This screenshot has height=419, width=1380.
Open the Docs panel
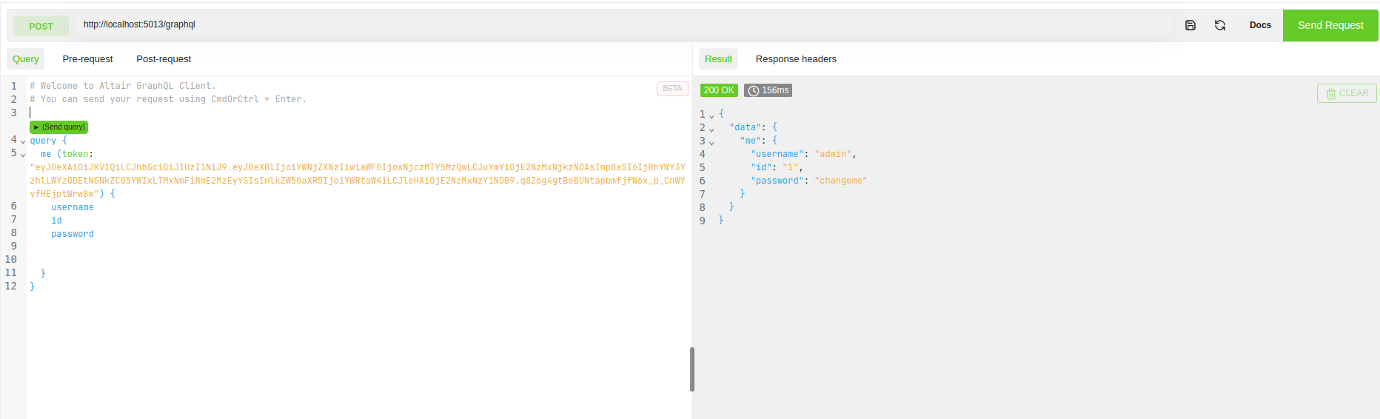pyautogui.click(x=1260, y=25)
